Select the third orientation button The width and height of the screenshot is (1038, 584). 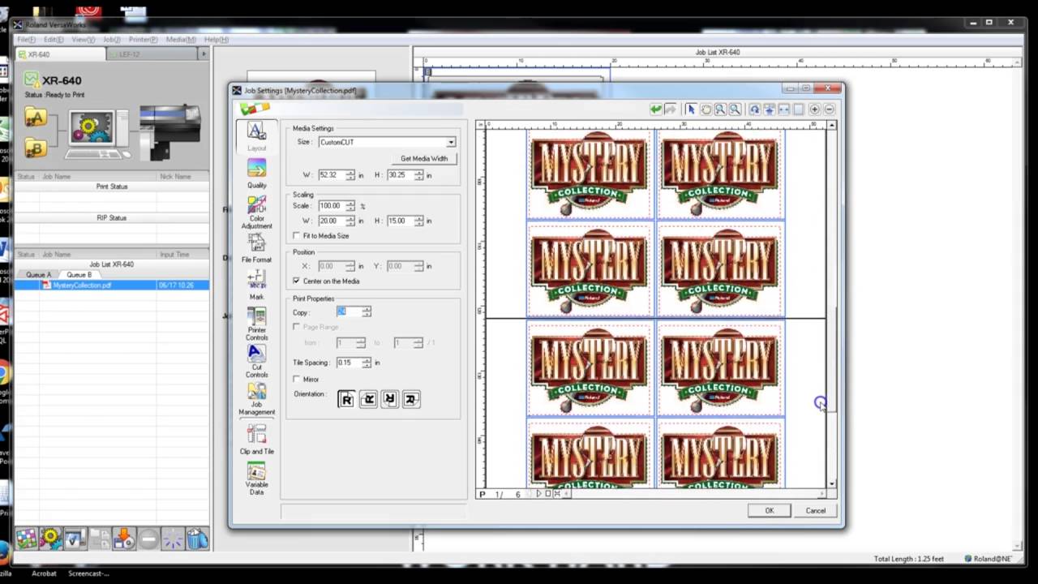point(389,399)
